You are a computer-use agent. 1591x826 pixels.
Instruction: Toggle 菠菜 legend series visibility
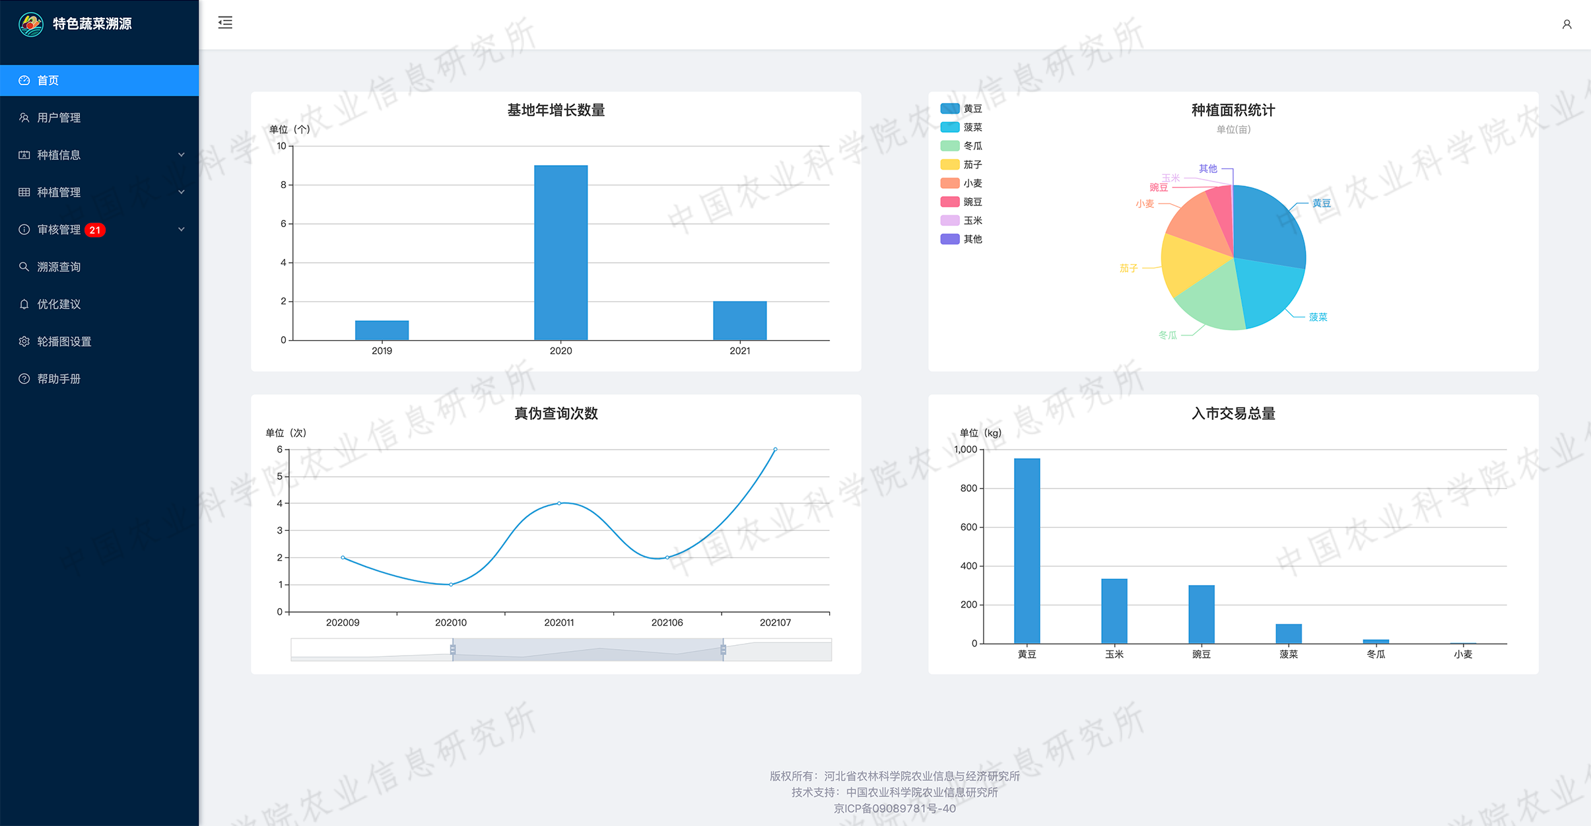point(961,127)
